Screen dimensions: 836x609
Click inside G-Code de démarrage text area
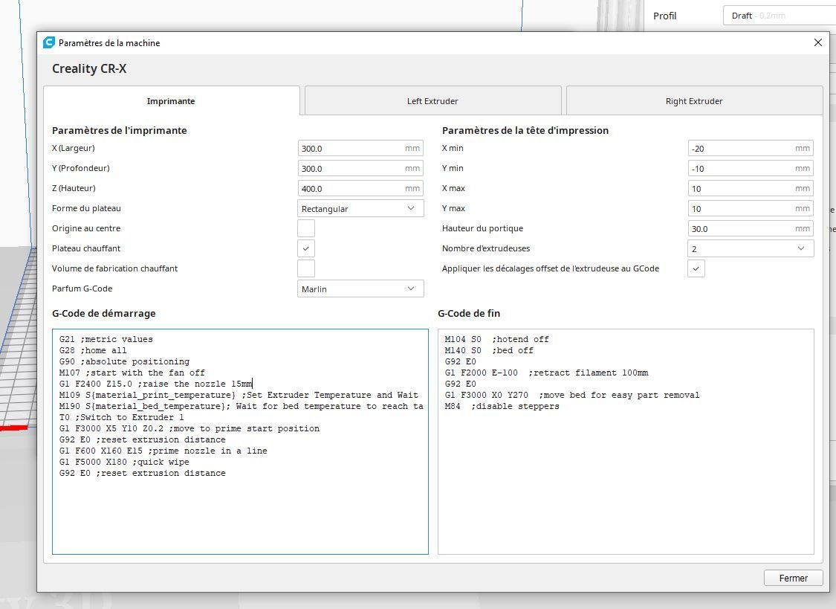point(241,442)
